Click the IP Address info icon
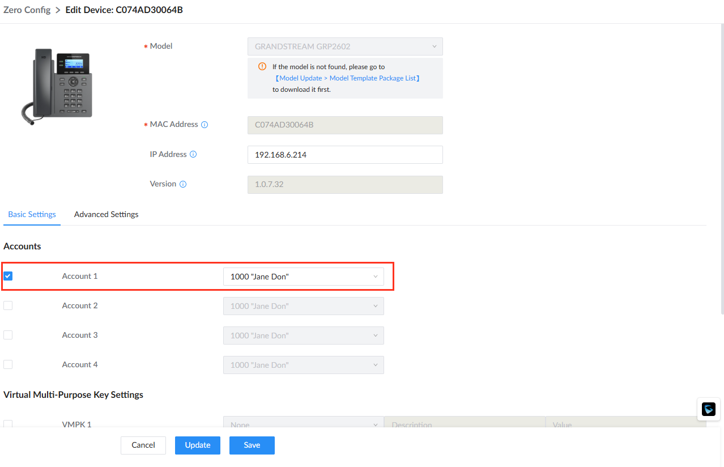The width and height of the screenshot is (724, 467). [x=193, y=154]
